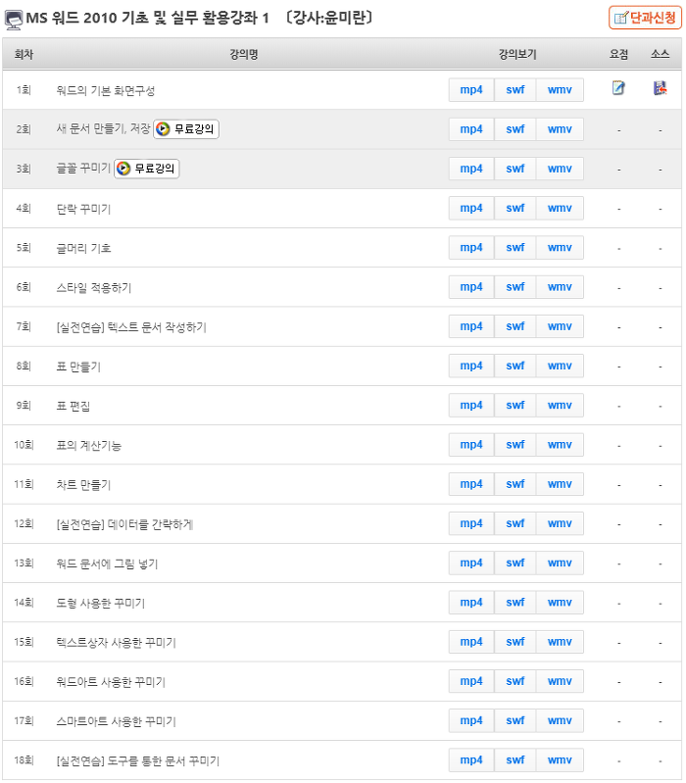Open swf for lecture 11회
The width and height of the screenshot is (686, 783).
point(515,484)
